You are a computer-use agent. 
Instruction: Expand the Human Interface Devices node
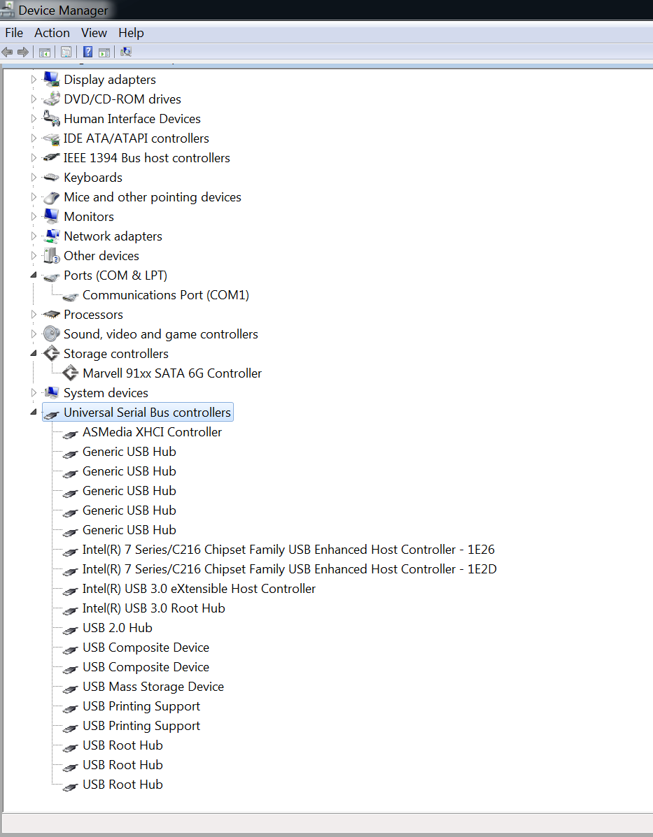click(x=34, y=118)
